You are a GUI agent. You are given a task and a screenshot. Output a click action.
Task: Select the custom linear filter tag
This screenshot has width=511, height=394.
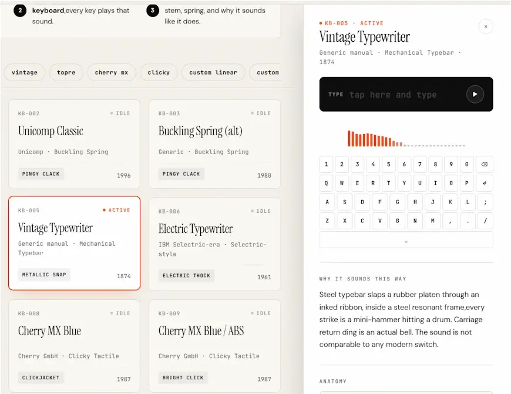click(x=213, y=72)
